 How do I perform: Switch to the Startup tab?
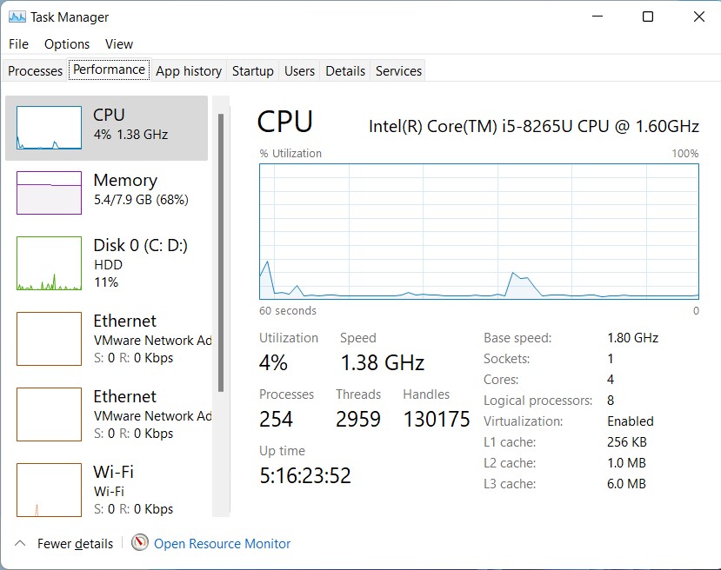[x=252, y=70]
